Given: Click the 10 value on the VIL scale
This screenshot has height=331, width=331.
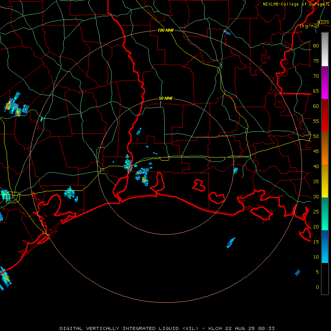Looking at the screenshot, I should (x=316, y=257).
